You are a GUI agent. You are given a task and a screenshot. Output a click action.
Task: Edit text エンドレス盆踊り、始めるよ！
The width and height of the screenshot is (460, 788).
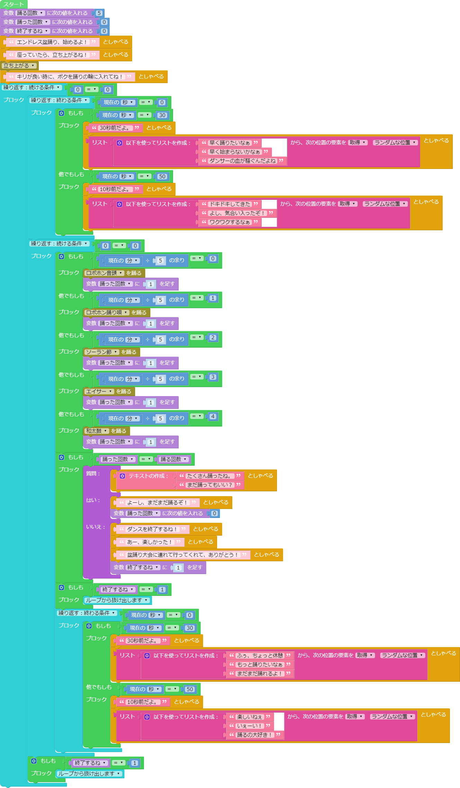[51, 42]
